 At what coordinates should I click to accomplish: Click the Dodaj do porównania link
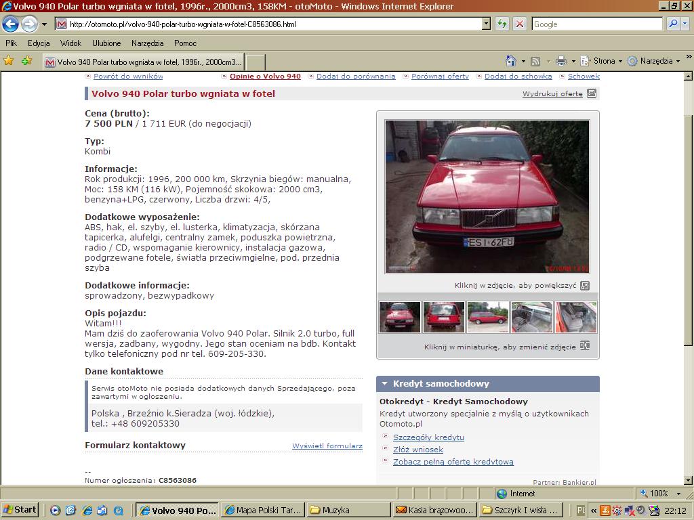tap(356, 77)
